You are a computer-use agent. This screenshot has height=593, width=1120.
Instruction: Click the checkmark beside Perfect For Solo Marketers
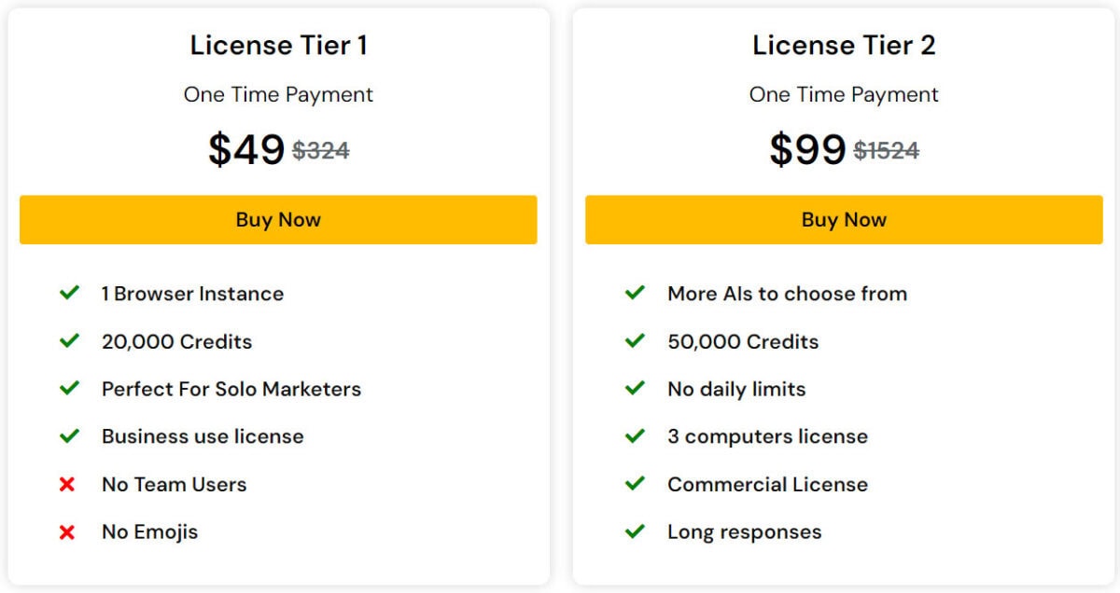[x=69, y=389]
